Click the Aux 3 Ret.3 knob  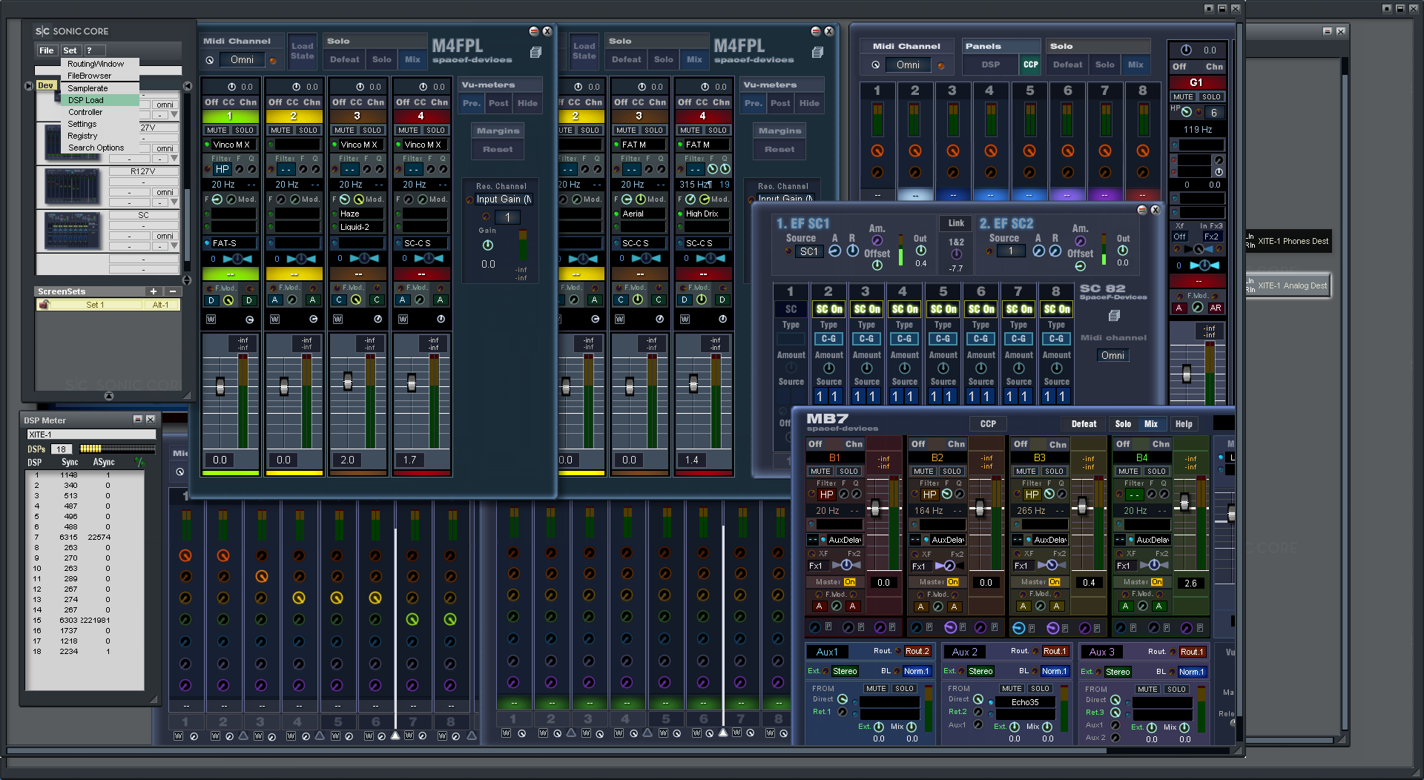click(1115, 713)
